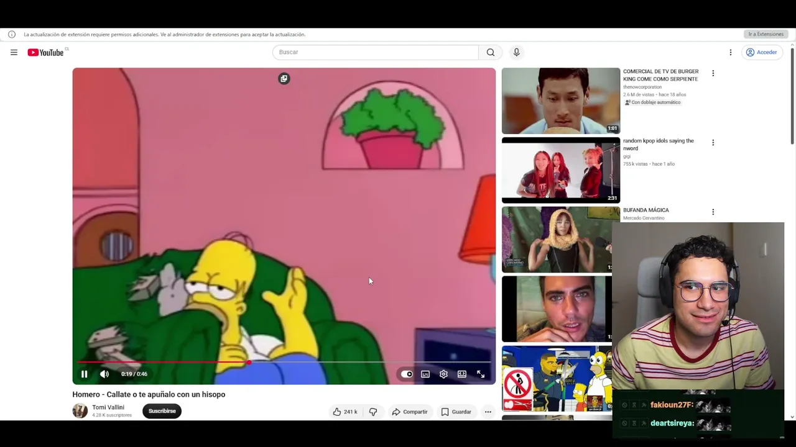Open options for Burger King commercial video
Viewport: 796px width, 447px height.
pyautogui.click(x=713, y=73)
